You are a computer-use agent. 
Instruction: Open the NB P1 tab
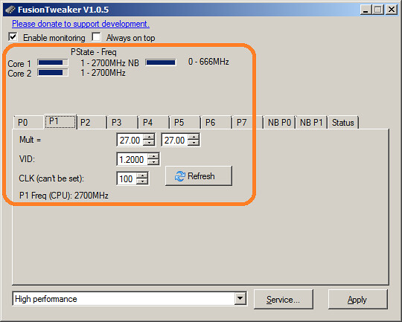point(311,123)
